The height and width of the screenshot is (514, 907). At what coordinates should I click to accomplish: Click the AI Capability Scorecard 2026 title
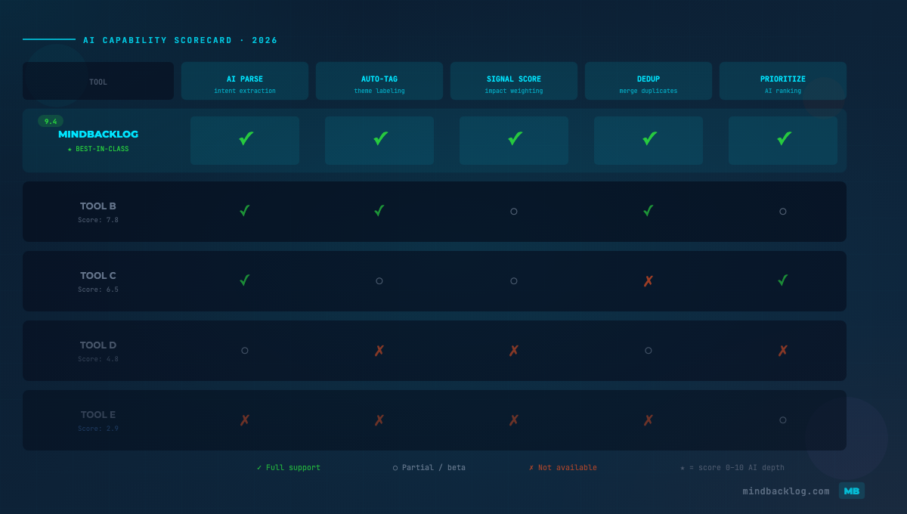[181, 41]
